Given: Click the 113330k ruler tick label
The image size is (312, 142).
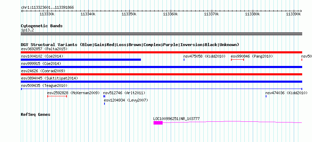Looking at the screenshot, I should coord(47,14).
